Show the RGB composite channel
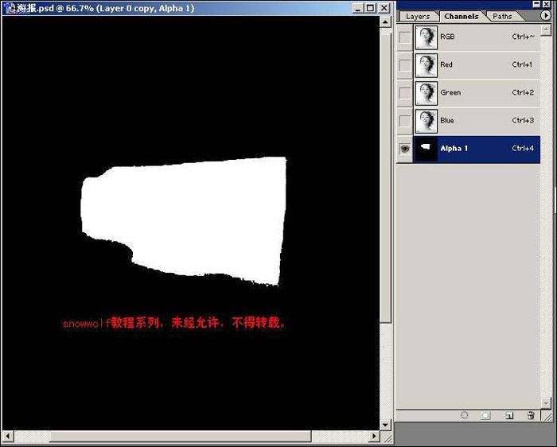 [x=405, y=37]
